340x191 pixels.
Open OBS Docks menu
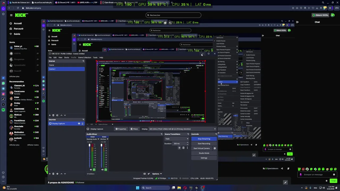[66, 58]
